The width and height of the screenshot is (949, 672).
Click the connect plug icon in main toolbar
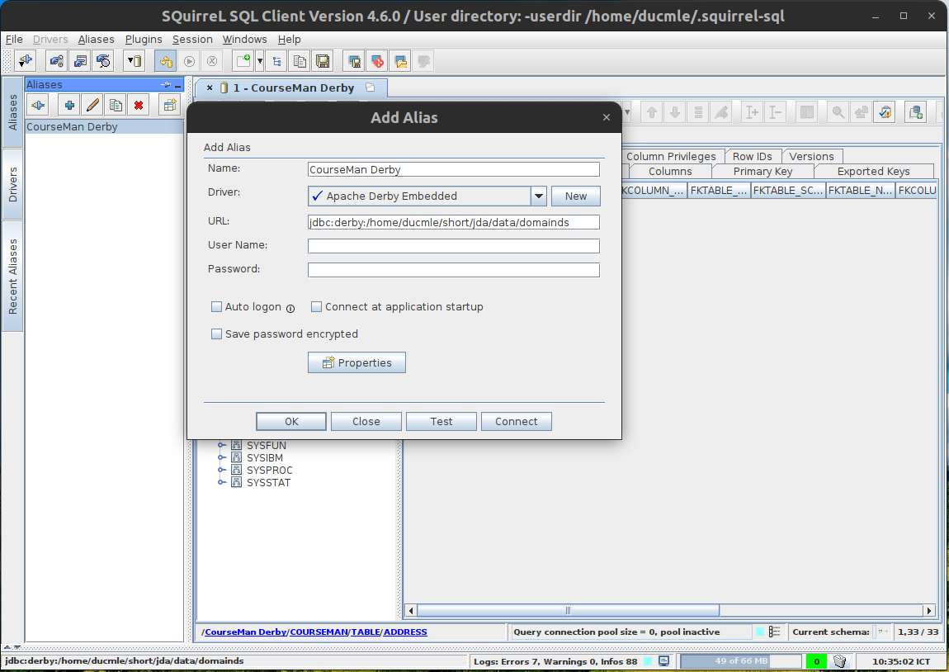pos(26,61)
